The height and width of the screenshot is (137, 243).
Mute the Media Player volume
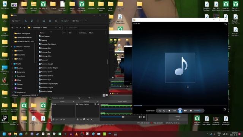pyautogui.click(x=191, y=111)
